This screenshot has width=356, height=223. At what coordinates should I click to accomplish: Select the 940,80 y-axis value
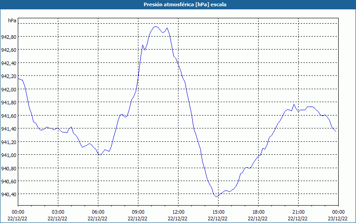9,168
